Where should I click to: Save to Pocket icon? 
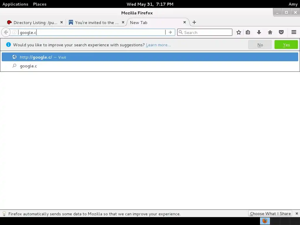(281, 32)
